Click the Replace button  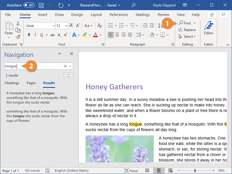click(187, 30)
